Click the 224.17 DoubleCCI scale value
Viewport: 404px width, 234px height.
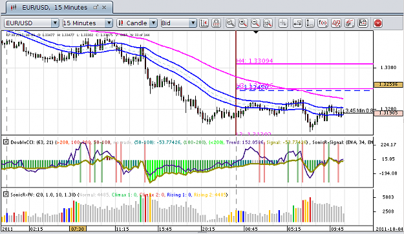[x=388, y=144]
